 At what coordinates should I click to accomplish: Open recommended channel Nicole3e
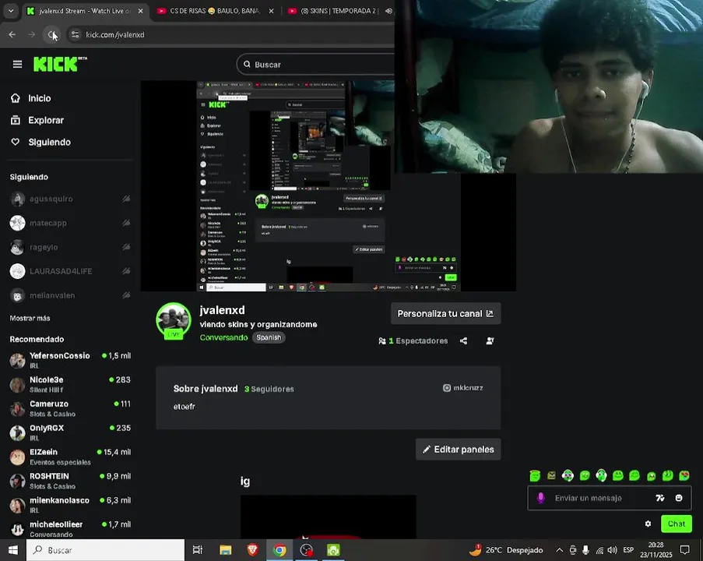[x=70, y=384]
